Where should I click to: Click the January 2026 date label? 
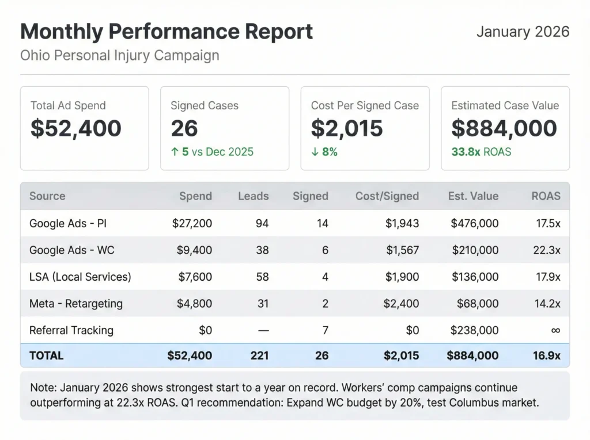click(x=523, y=32)
